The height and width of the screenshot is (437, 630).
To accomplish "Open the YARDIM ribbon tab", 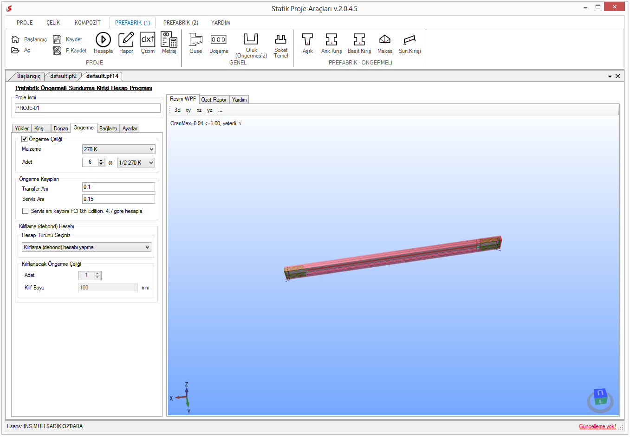I will tap(221, 23).
